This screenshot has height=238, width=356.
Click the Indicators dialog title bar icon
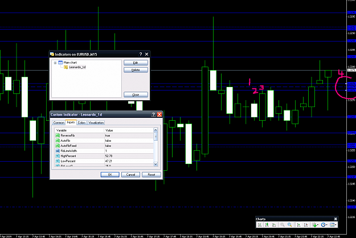click(52, 54)
